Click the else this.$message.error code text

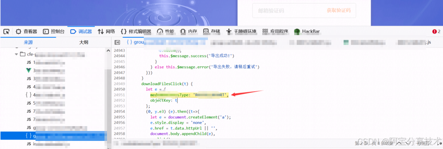tap(207, 67)
